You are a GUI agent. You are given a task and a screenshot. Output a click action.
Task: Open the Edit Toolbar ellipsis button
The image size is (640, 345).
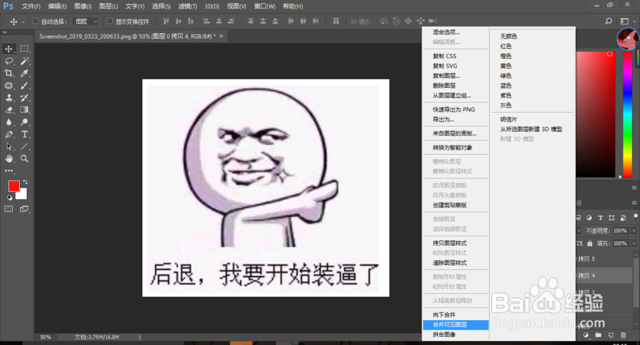(8, 171)
